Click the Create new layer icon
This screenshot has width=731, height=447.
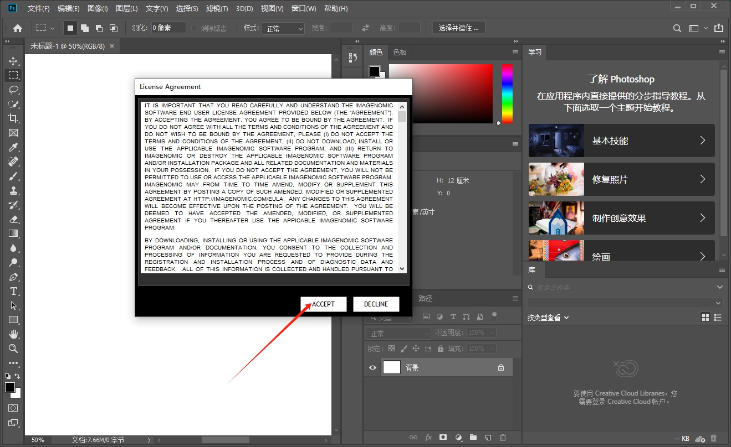488,437
